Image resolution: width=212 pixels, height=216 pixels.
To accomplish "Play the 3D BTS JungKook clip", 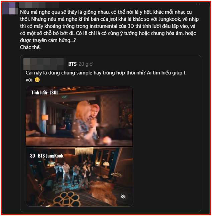I will 79,177.
